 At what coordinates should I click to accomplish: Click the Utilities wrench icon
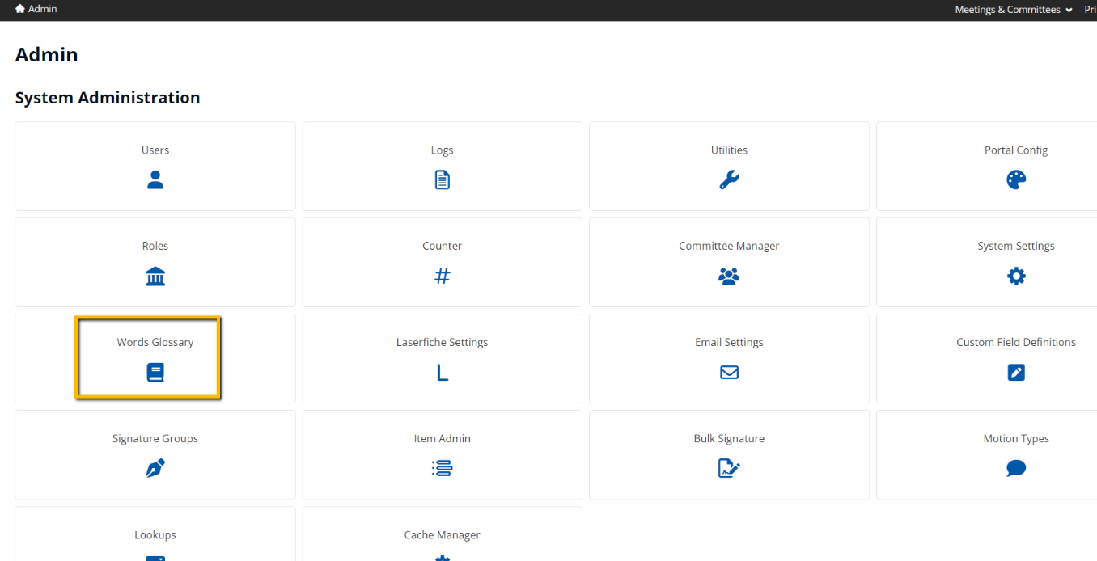coord(729,179)
